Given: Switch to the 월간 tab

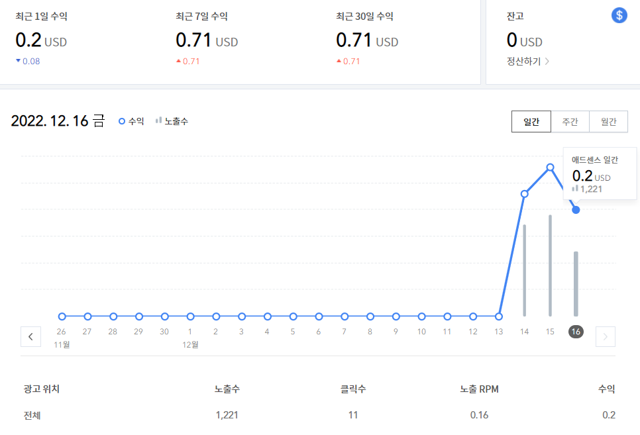Looking at the screenshot, I should 609,121.
